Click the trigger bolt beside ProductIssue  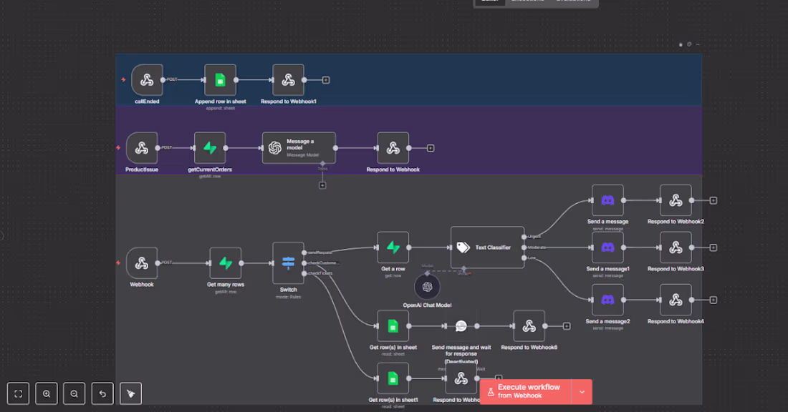[118, 148]
